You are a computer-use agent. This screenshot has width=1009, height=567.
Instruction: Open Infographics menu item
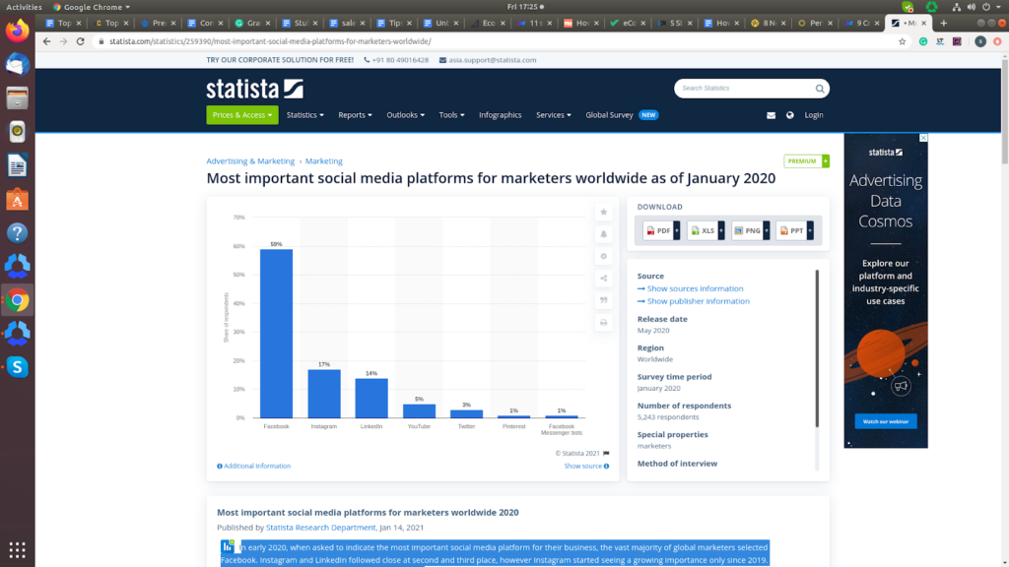coord(500,115)
